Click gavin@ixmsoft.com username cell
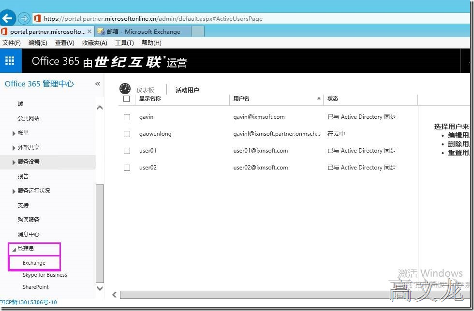Image resolution: width=474 pixels, height=311 pixels. [259, 117]
